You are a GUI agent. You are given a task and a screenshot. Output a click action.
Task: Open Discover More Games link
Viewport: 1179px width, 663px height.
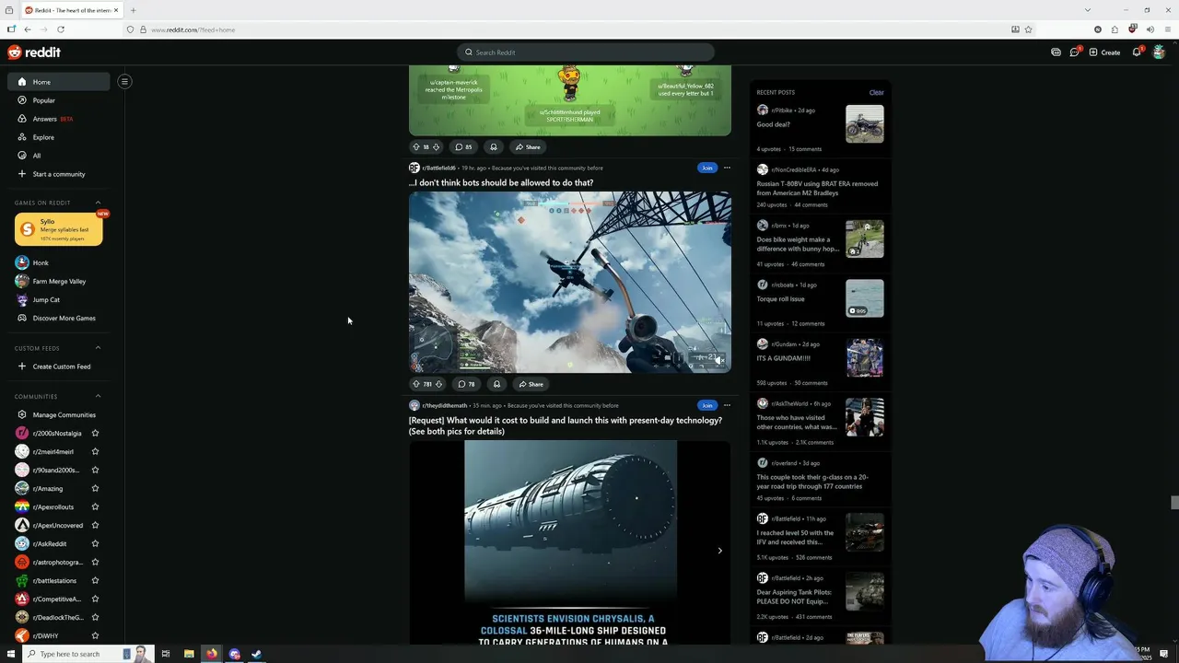pos(59,318)
